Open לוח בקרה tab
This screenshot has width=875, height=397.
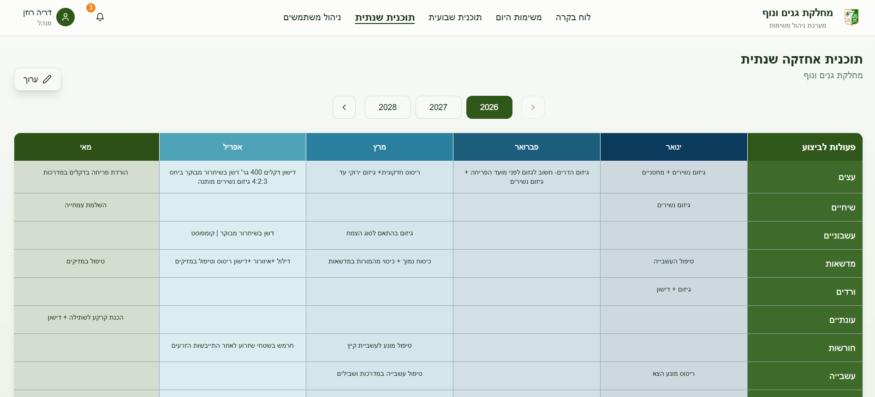(x=573, y=18)
